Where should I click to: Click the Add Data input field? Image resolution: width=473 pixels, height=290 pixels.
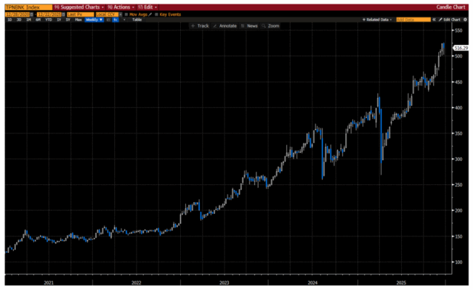pos(411,20)
